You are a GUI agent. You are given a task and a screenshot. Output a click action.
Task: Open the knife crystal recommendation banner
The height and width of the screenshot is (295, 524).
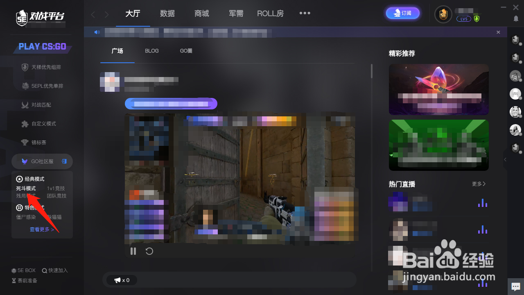pos(439,89)
